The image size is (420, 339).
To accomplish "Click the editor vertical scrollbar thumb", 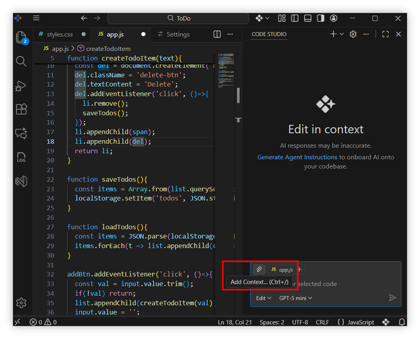I will click(238, 95).
